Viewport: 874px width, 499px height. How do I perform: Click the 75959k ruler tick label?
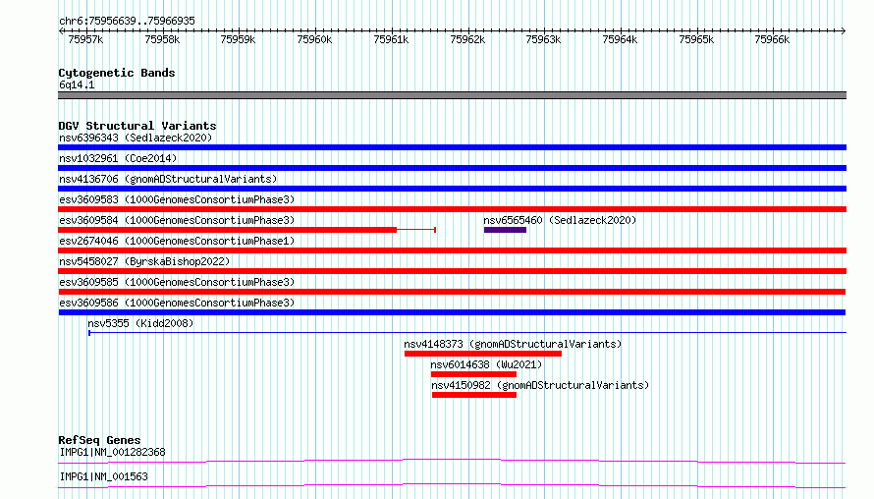pos(238,39)
